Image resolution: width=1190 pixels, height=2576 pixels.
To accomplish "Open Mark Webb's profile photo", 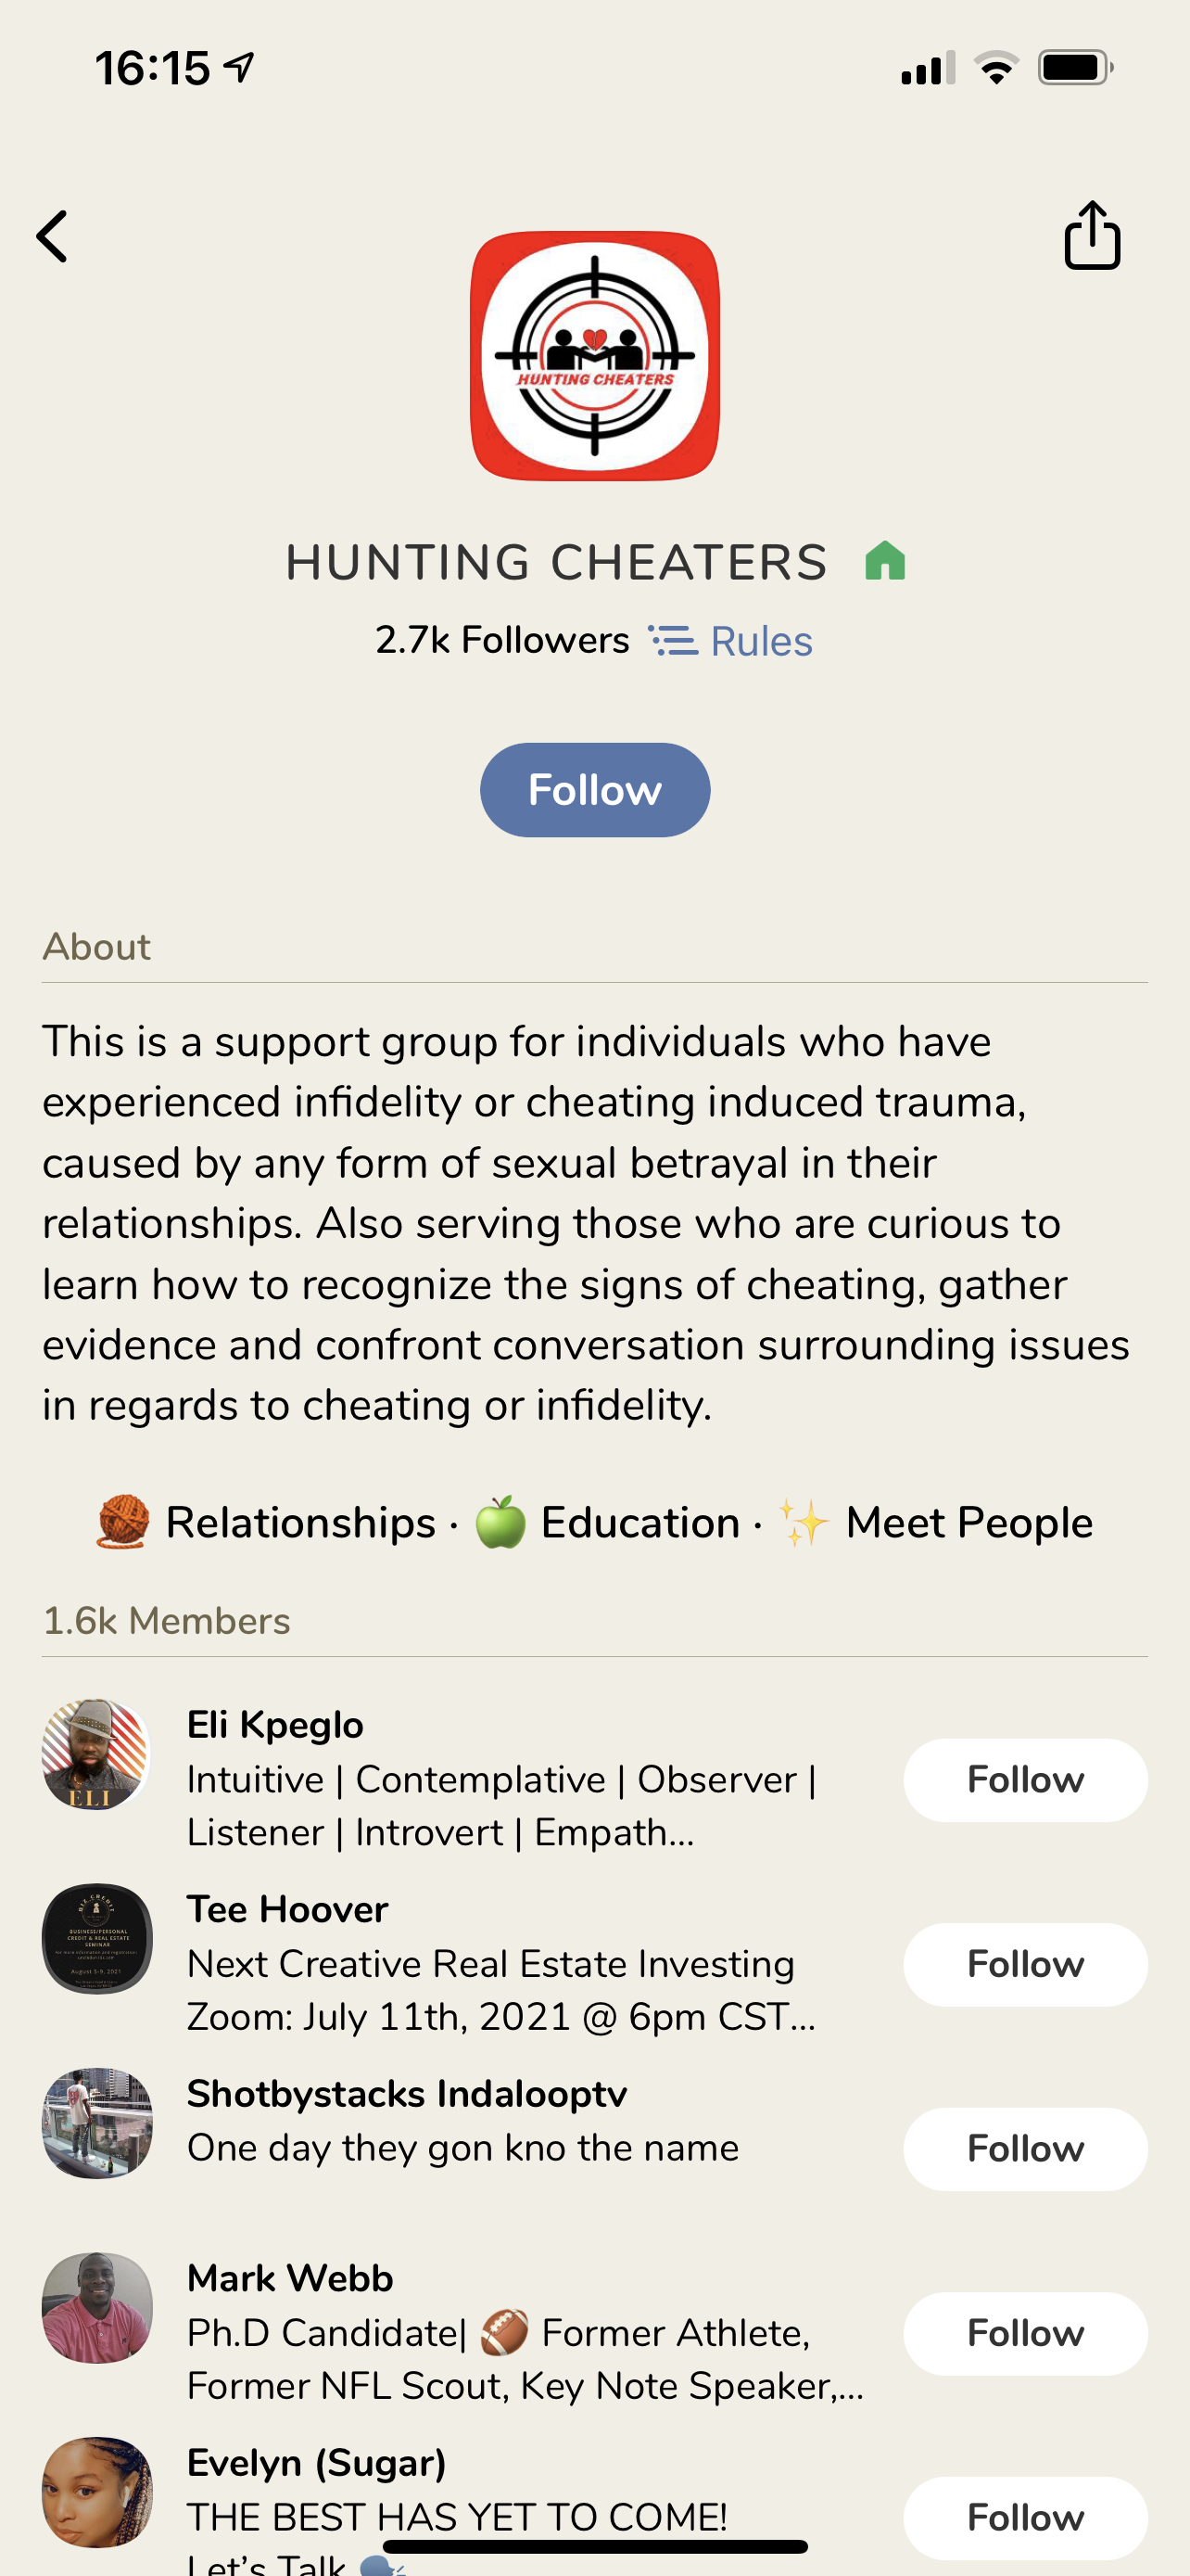I will tap(97, 2308).
